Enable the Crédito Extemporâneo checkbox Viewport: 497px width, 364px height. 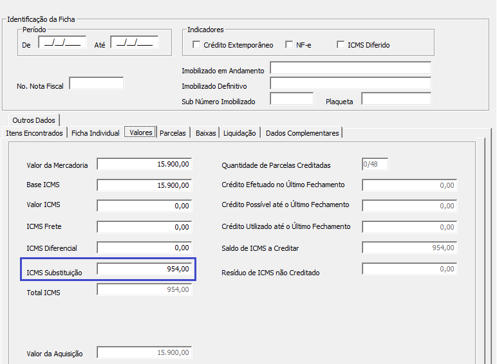[x=197, y=45]
